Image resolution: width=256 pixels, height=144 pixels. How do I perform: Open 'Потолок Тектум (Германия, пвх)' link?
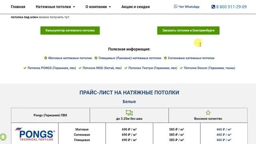(153, 68)
